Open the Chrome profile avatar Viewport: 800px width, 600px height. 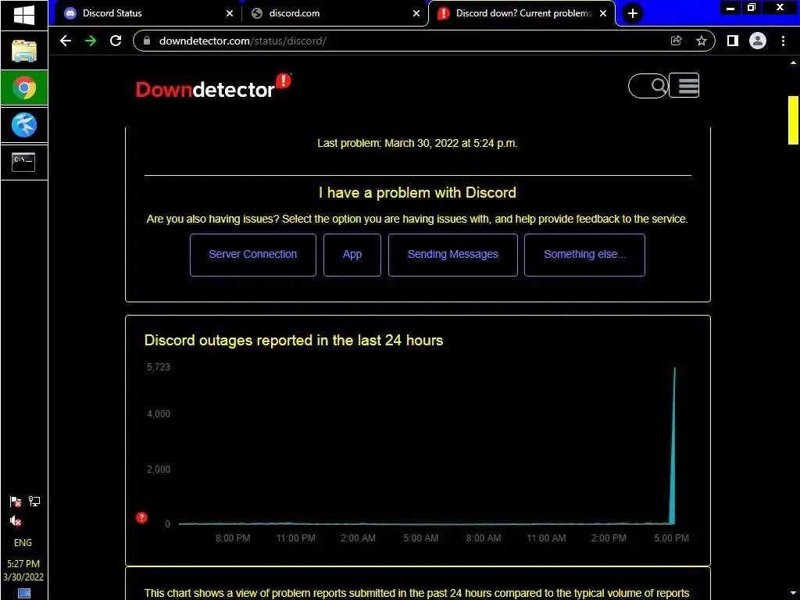point(758,41)
